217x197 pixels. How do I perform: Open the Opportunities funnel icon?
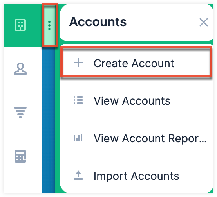(20, 112)
